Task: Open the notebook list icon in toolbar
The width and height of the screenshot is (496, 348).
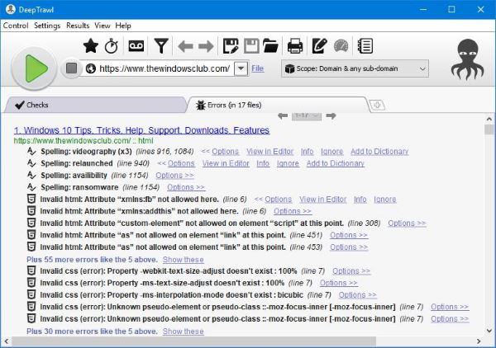Action: (x=365, y=46)
